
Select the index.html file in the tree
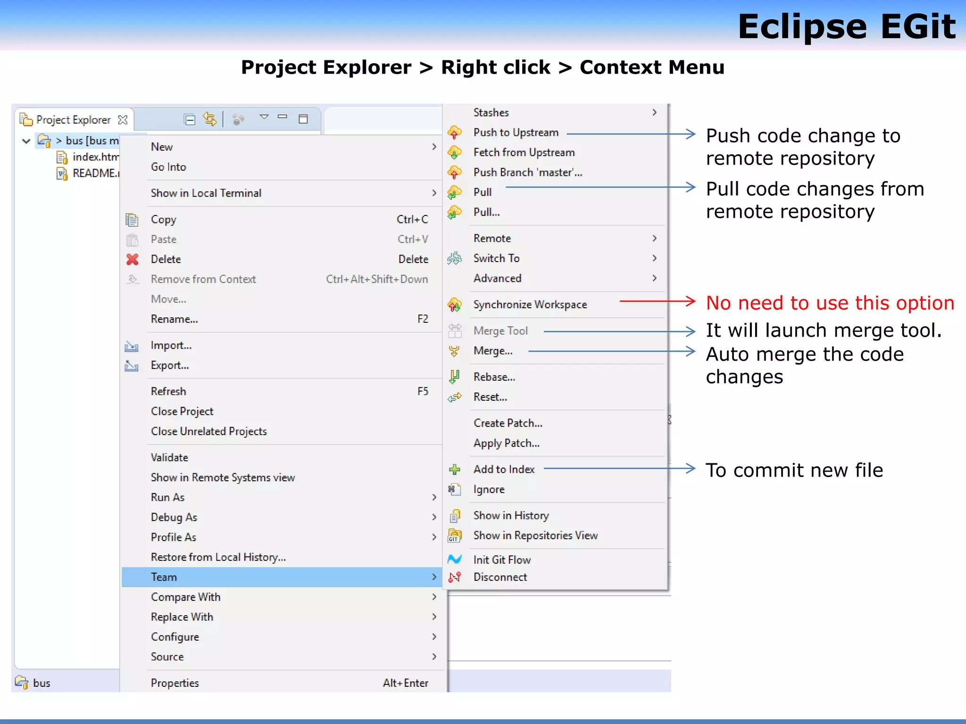(x=94, y=157)
